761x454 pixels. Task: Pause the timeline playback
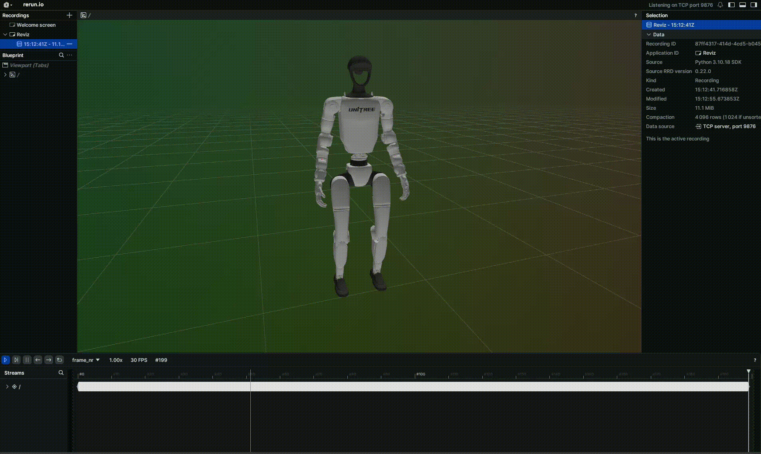(27, 360)
